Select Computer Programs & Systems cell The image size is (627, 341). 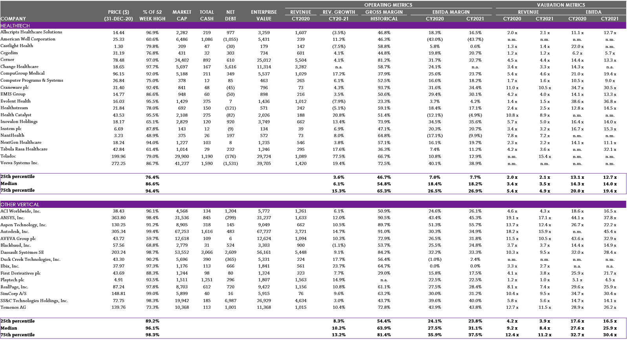[32, 81]
